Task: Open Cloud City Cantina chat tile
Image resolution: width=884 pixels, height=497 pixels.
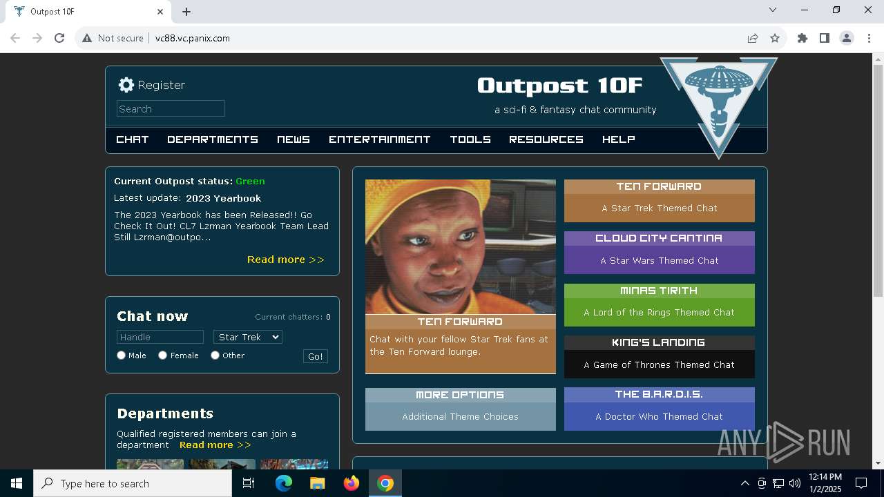Action: pyautogui.click(x=660, y=253)
